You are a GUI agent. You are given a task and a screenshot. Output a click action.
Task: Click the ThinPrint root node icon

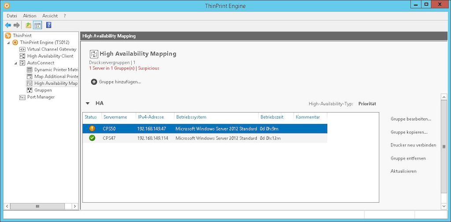click(x=8, y=36)
